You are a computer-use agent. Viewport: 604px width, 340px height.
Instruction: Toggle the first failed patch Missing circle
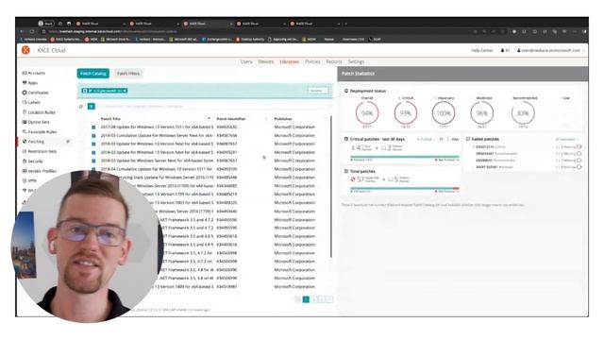point(579,147)
